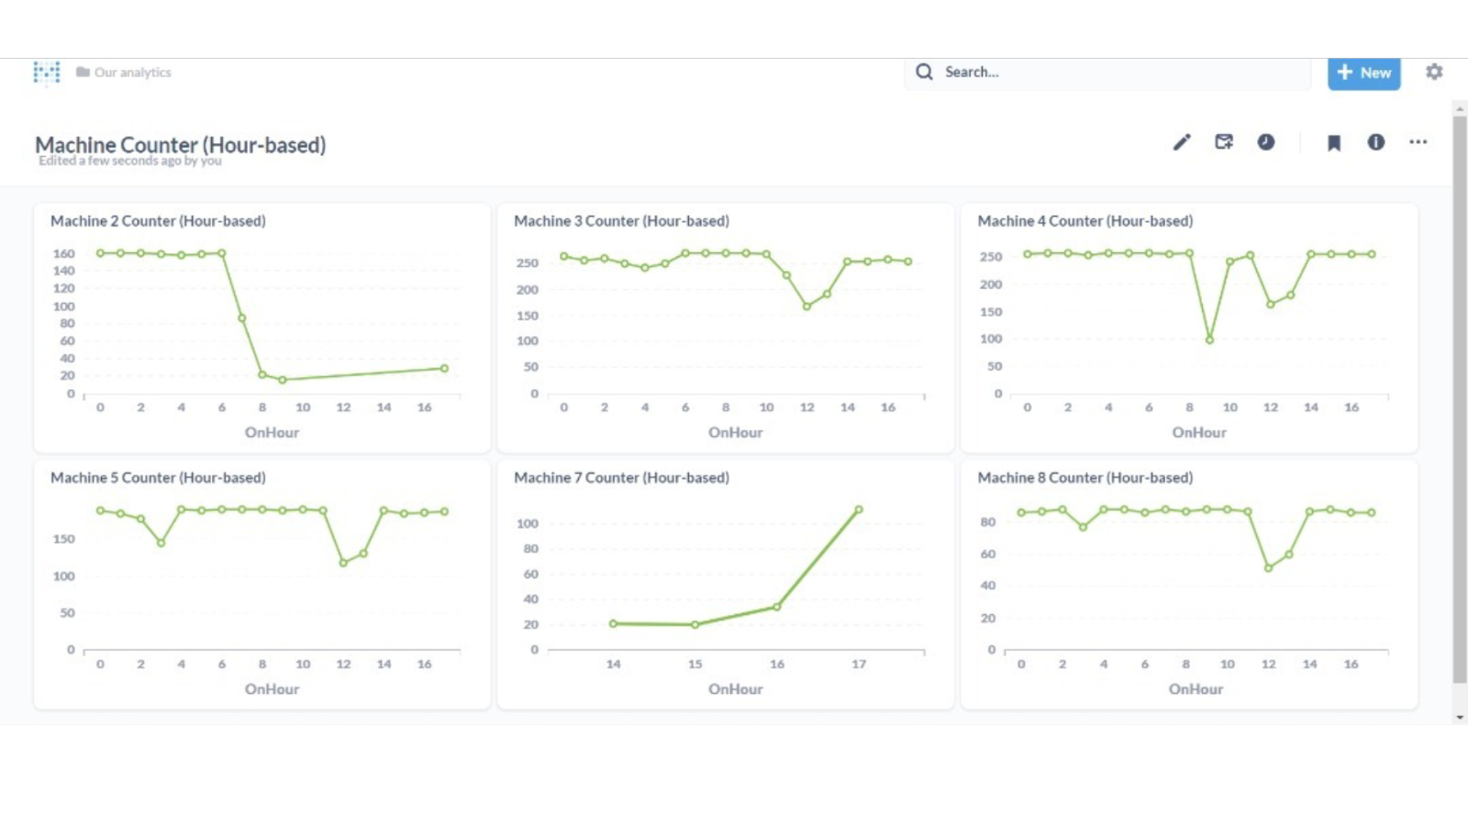
Task: Click the 'Edited a few seconds ago by you' text
Action: [130, 162]
